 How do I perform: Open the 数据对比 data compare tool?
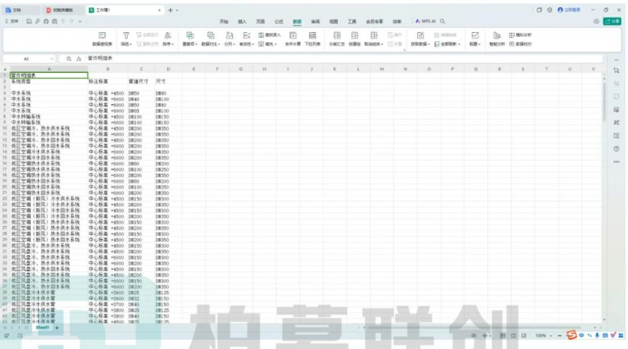coord(211,39)
